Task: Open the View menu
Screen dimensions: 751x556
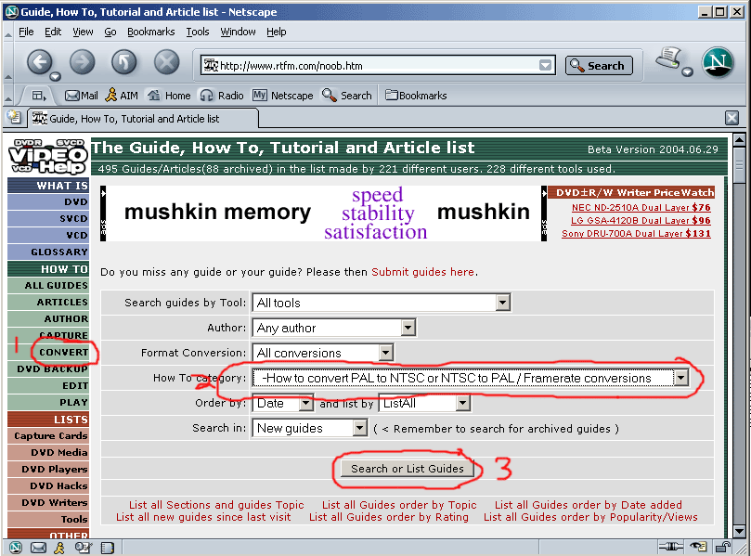Action: coord(83,32)
